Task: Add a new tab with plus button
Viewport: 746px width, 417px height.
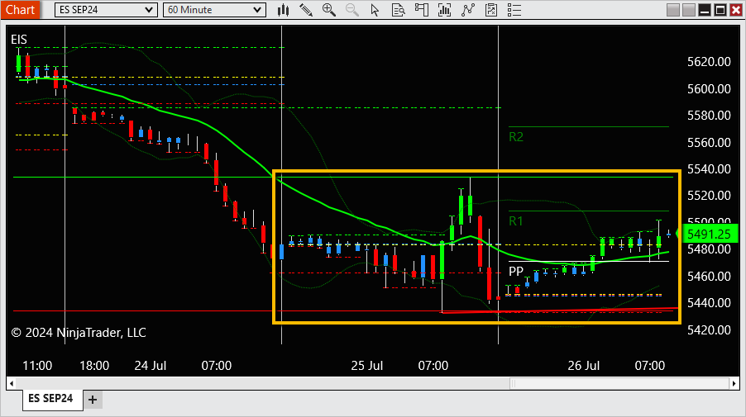Action: tap(93, 400)
